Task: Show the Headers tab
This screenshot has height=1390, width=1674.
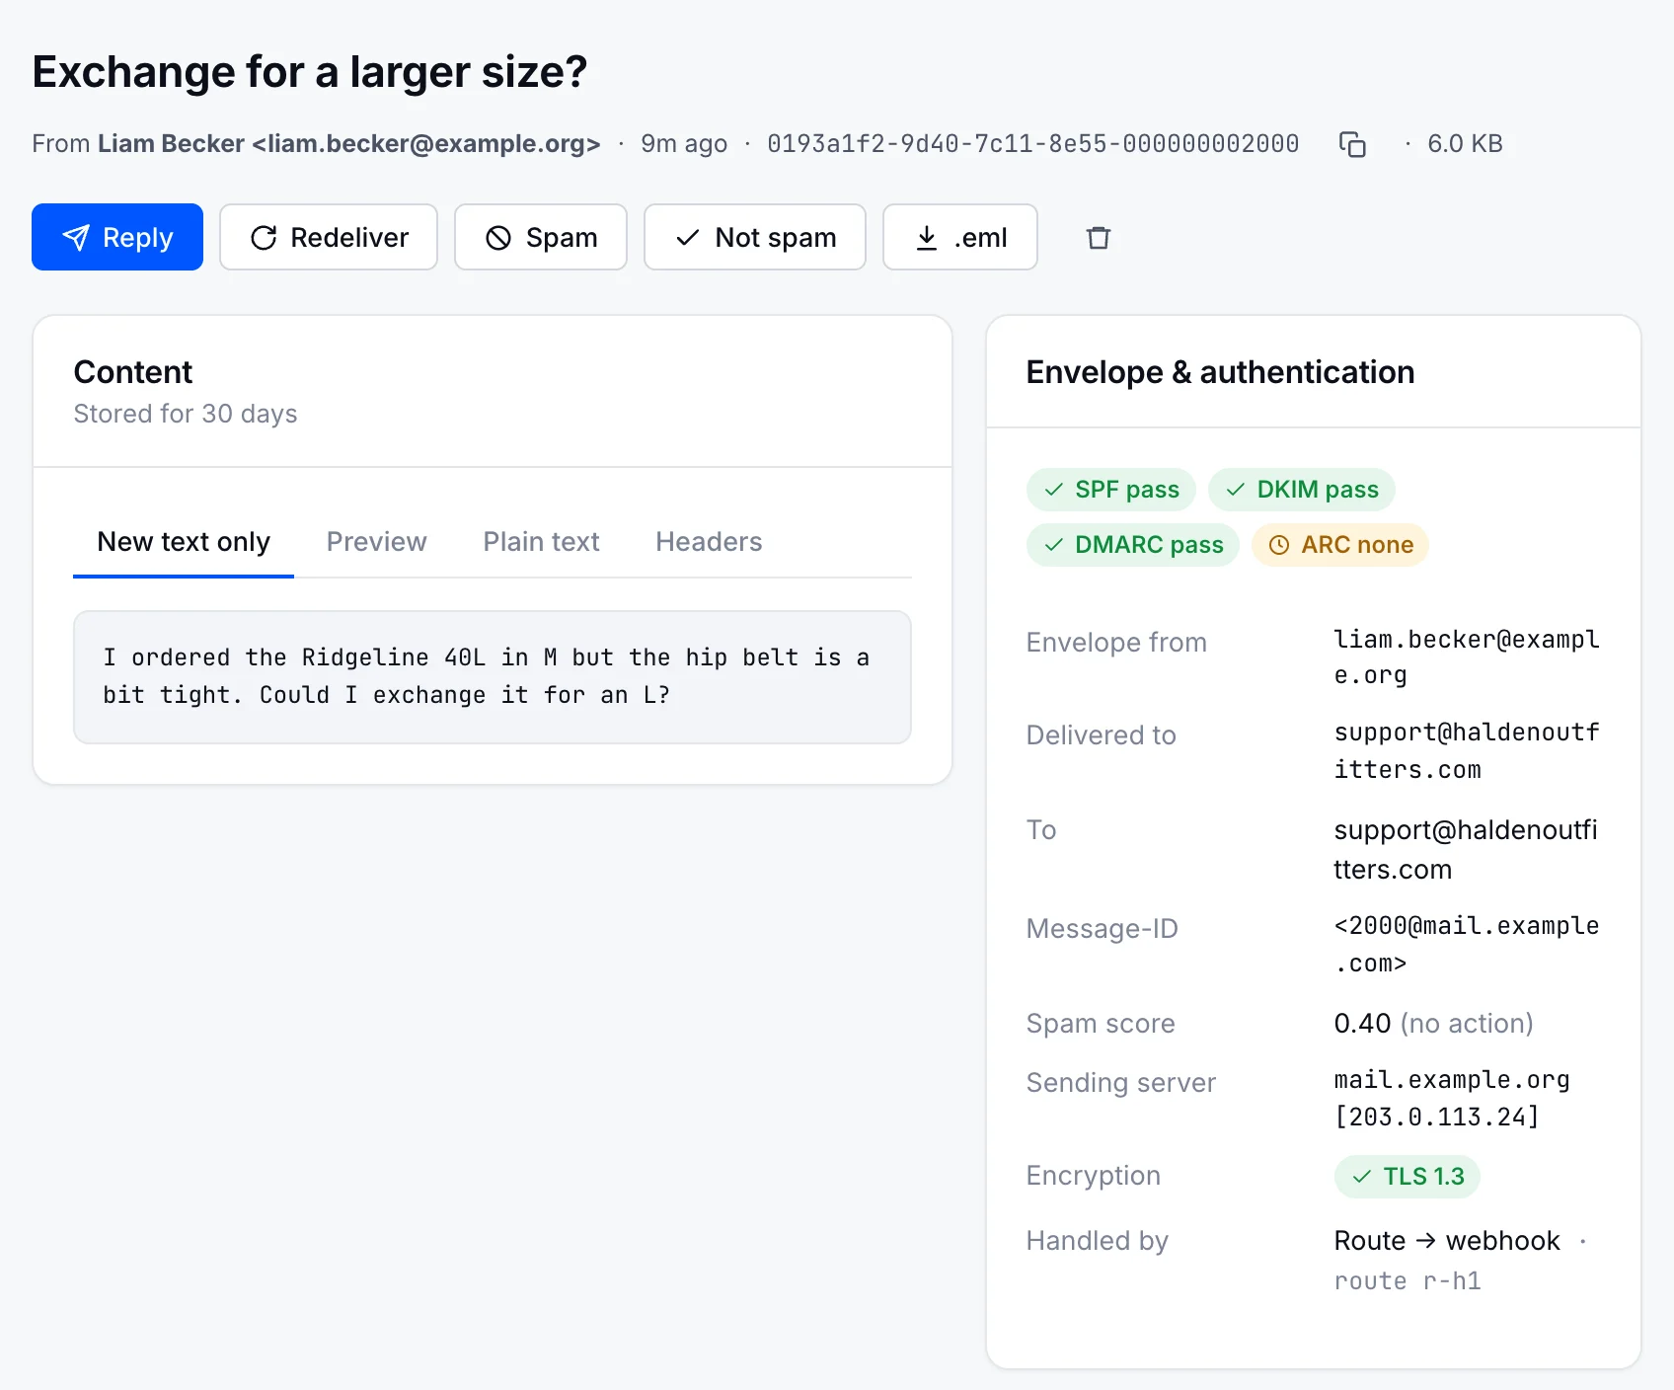Action: (709, 542)
